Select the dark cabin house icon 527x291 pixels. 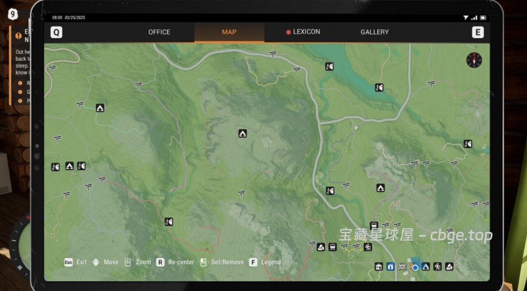pyautogui.click(x=379, y=266)
